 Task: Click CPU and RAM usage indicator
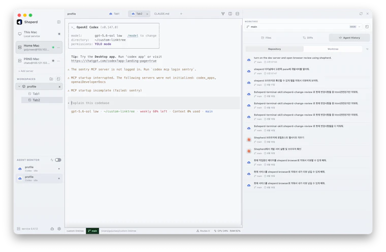click(227, 231)
